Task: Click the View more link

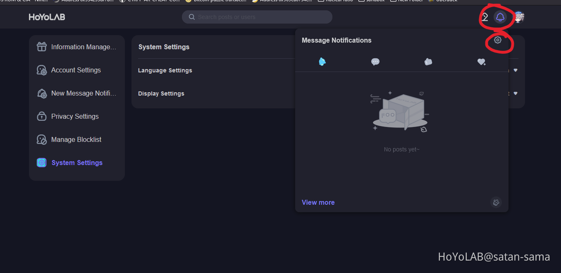Action: coord(318,202)
